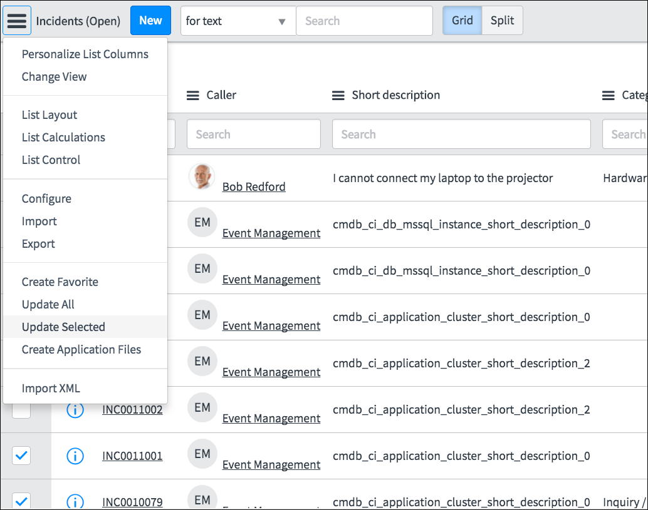Click the Category column menu icon
The image size is (648, 510).
point(608,95)
